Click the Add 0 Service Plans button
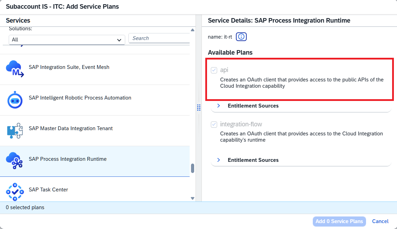This screenshot has height=229, width=397. [x=339, y=221]
